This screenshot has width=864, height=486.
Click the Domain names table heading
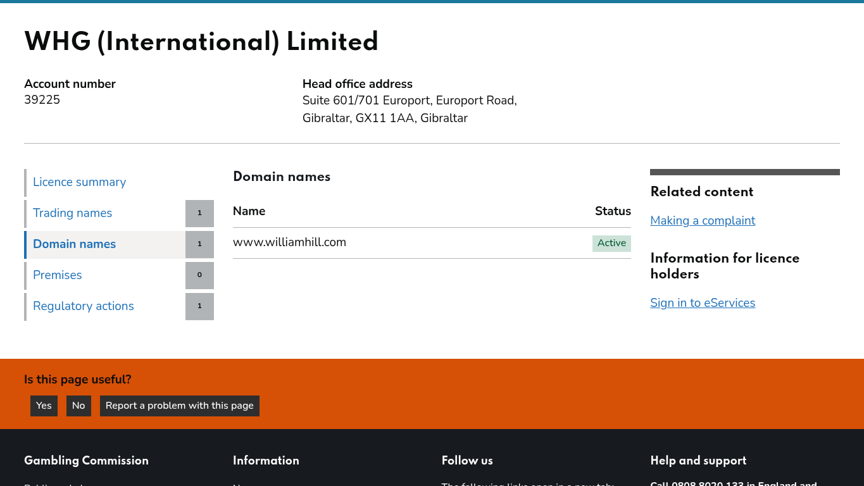[282, 177]
